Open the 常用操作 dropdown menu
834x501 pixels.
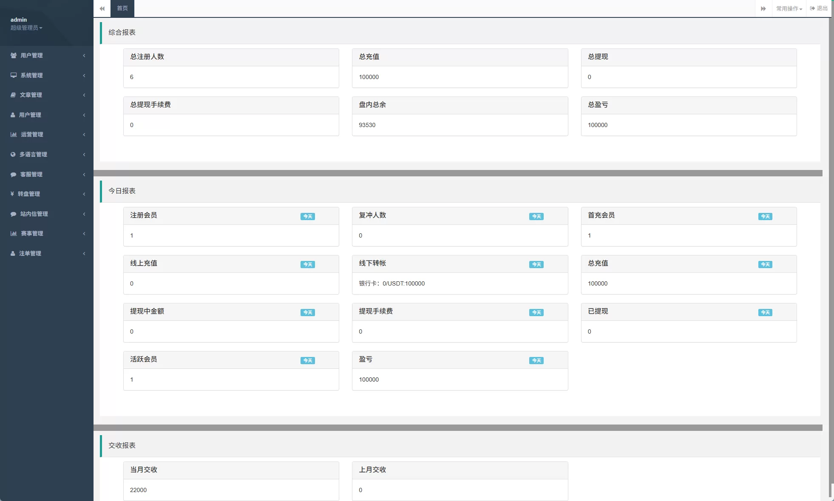[x=789, y=8]
